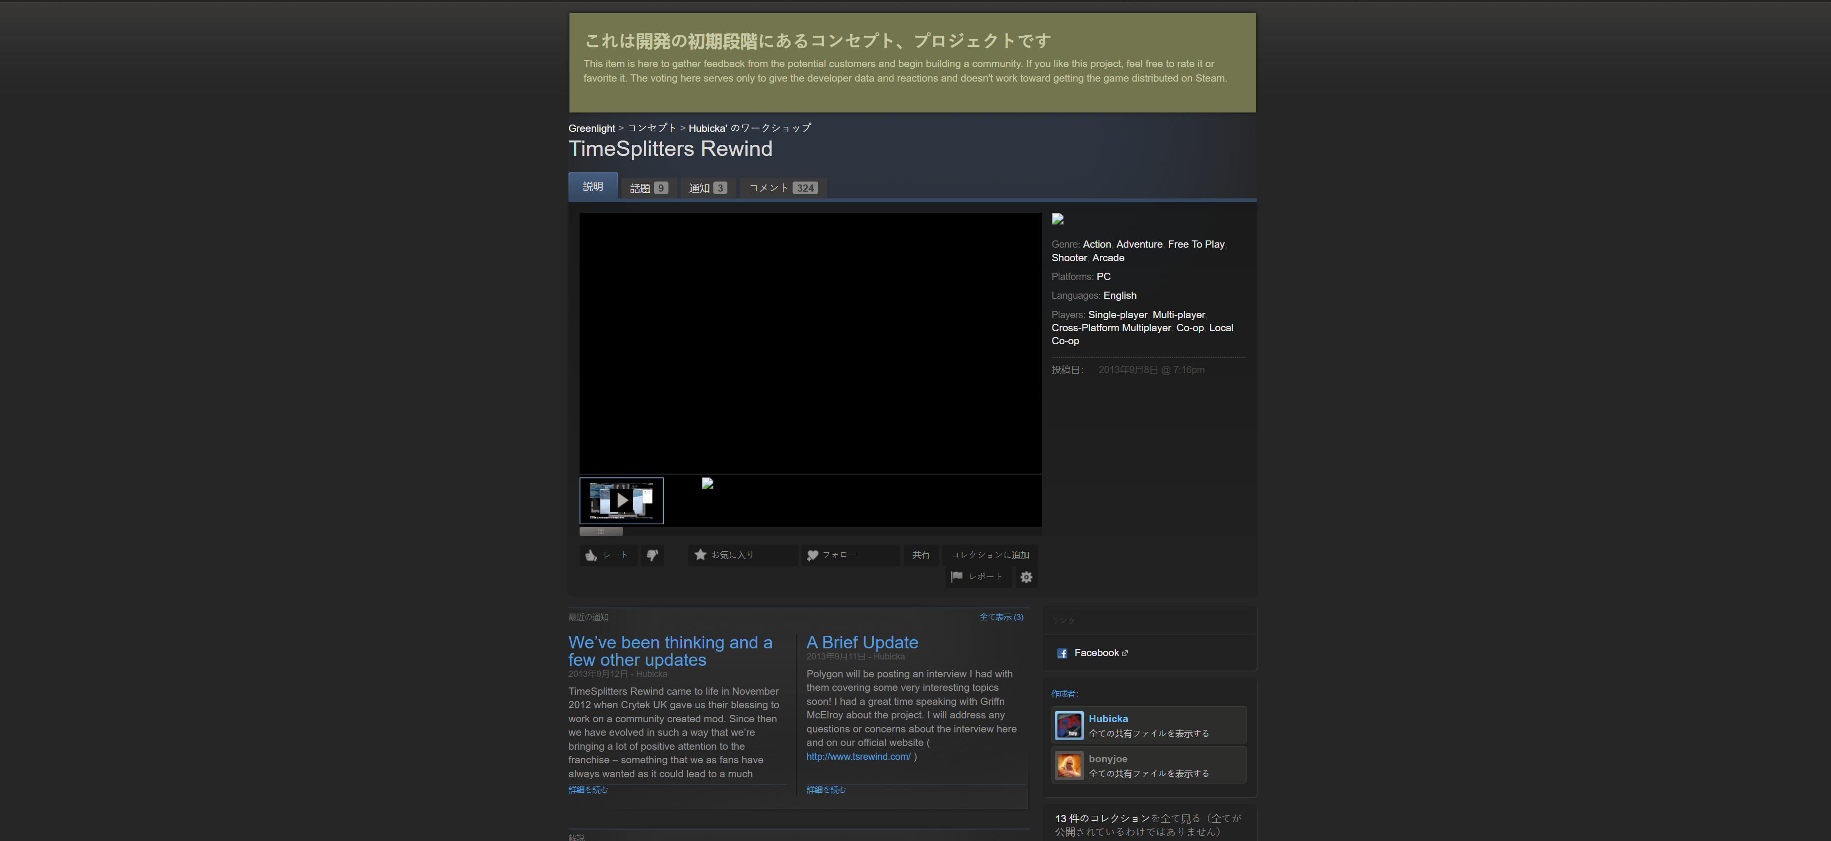Select the video thumbnail with the play arrow
The image size is (1831, 841).
point(621,500)
